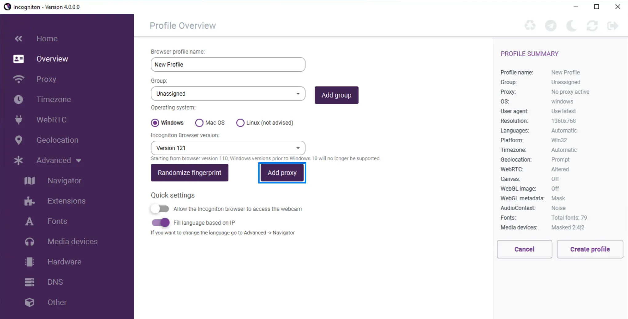Go to Home in the sidebar

pyautogui.click(x=47, y=39)
